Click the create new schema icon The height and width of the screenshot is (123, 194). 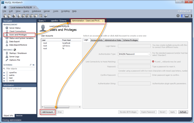[x=19, y=16]
